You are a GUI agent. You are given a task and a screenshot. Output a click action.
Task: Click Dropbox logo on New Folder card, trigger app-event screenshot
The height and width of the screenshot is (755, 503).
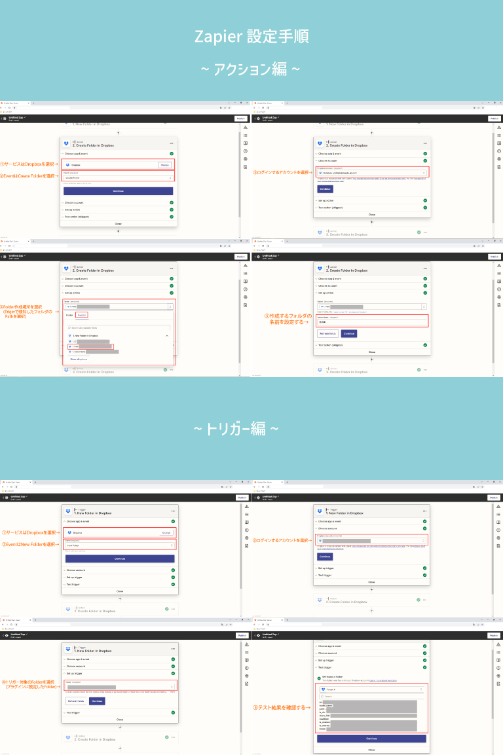click(x=68, y=511)
